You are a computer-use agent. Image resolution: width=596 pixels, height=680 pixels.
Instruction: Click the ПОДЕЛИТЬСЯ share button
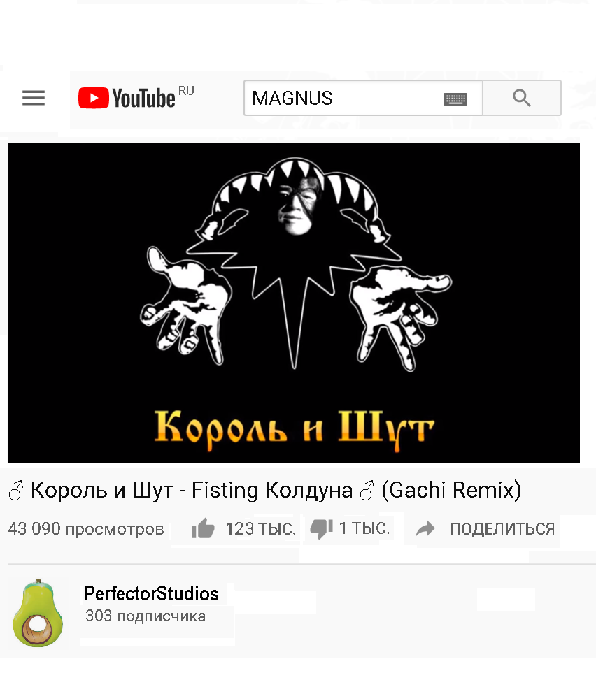502,529
